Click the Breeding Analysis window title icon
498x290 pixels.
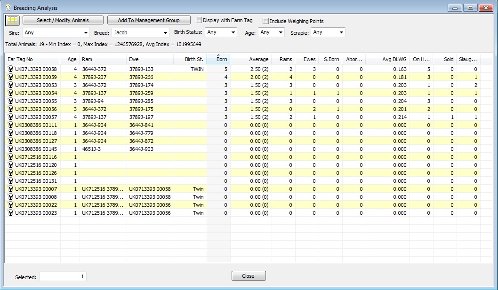pos(8,8)
